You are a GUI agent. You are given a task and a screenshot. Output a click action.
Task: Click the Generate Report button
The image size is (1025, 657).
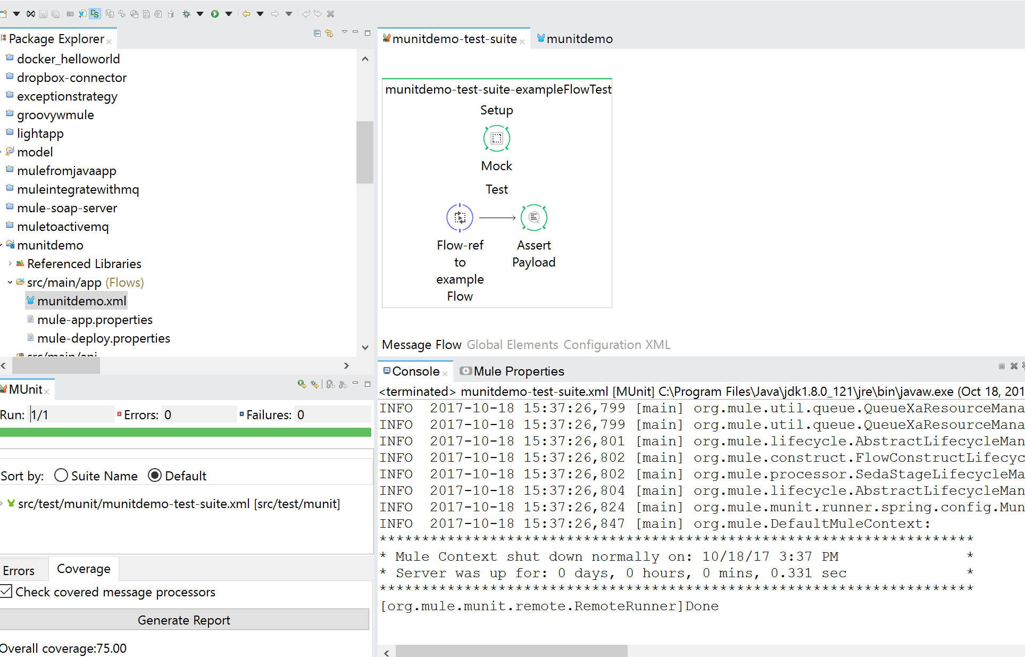coord(184,620)
